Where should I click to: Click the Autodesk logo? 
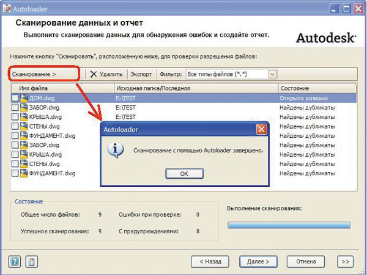326,38
